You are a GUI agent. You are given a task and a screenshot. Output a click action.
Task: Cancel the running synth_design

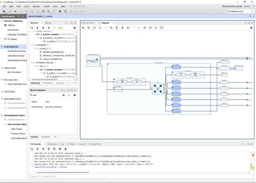pos(247,6)
